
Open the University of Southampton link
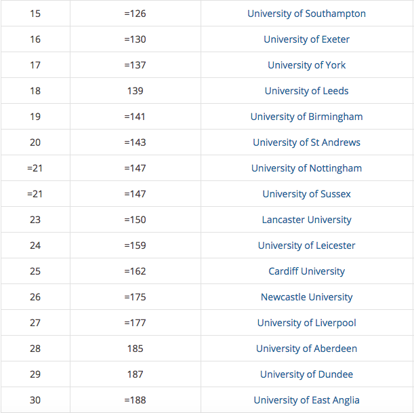pos(306,14)
